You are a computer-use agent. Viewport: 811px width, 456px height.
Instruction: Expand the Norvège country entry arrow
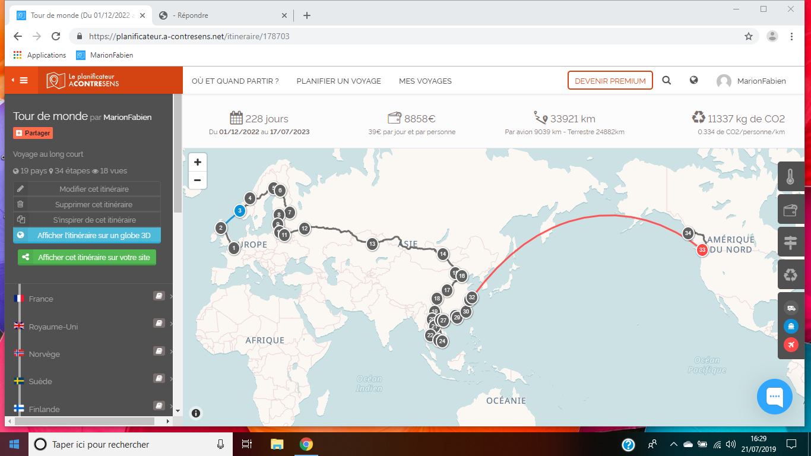pos(171,351)
